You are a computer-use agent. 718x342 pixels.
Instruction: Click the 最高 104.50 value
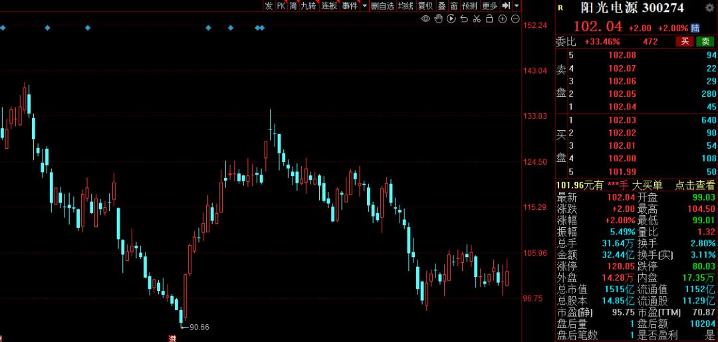coord(701,209)
